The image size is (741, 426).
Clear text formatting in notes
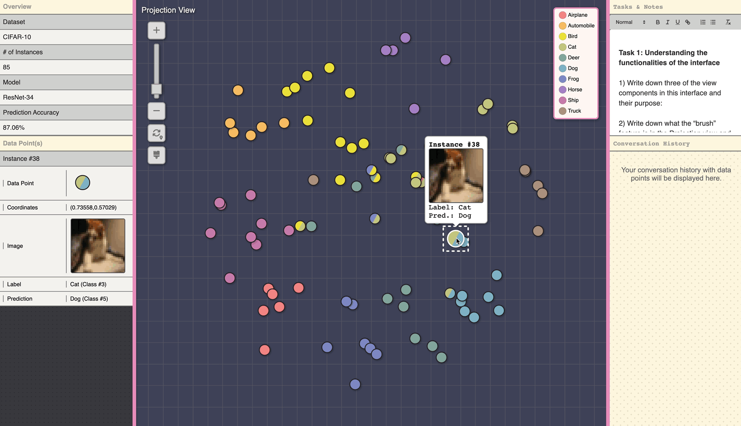click(728, 22)
